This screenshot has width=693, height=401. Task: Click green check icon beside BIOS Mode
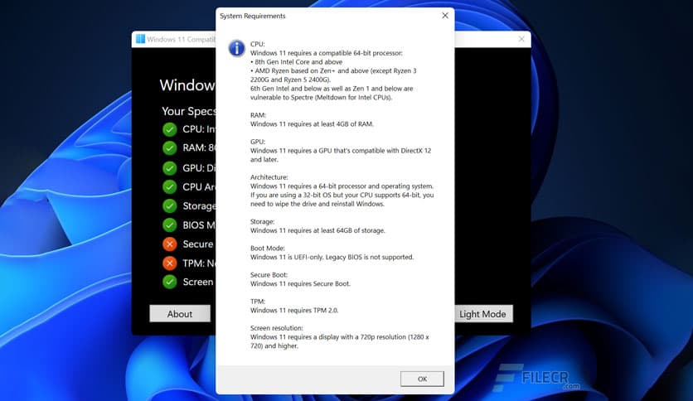click(x=169, y=225)
